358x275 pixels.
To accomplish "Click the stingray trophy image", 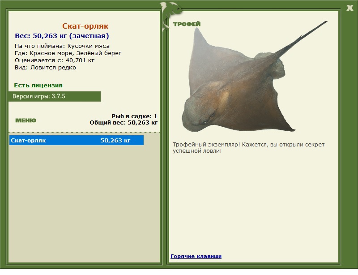I will 255,77.
